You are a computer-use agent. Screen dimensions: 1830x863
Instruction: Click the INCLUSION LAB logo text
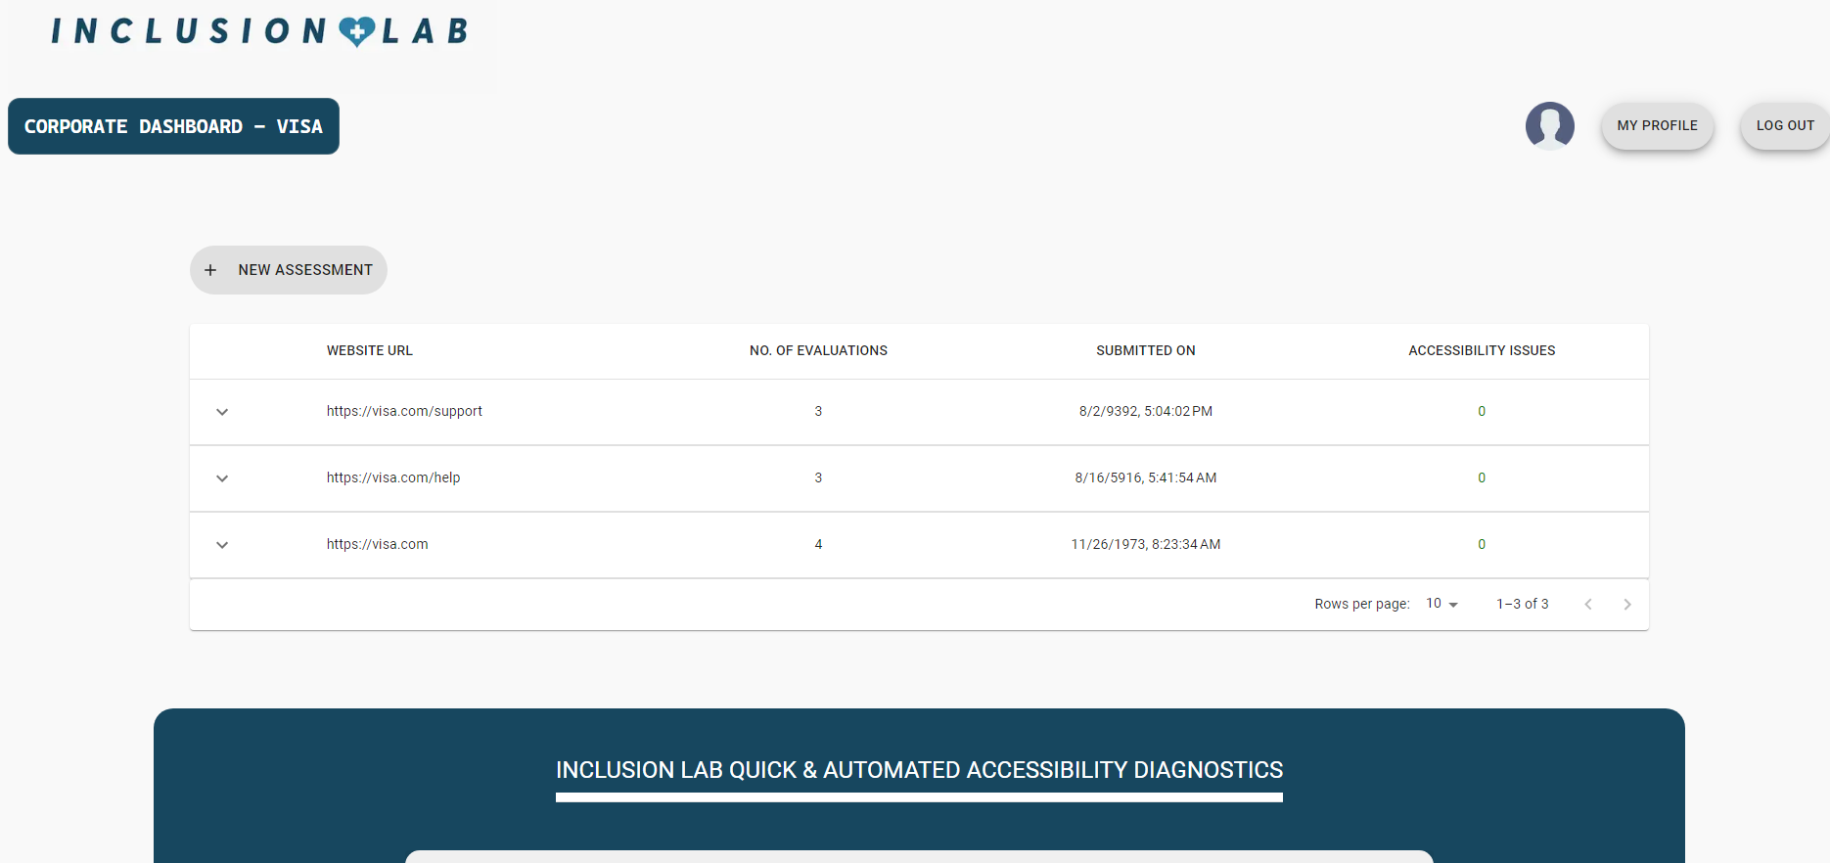pos(260,31)
